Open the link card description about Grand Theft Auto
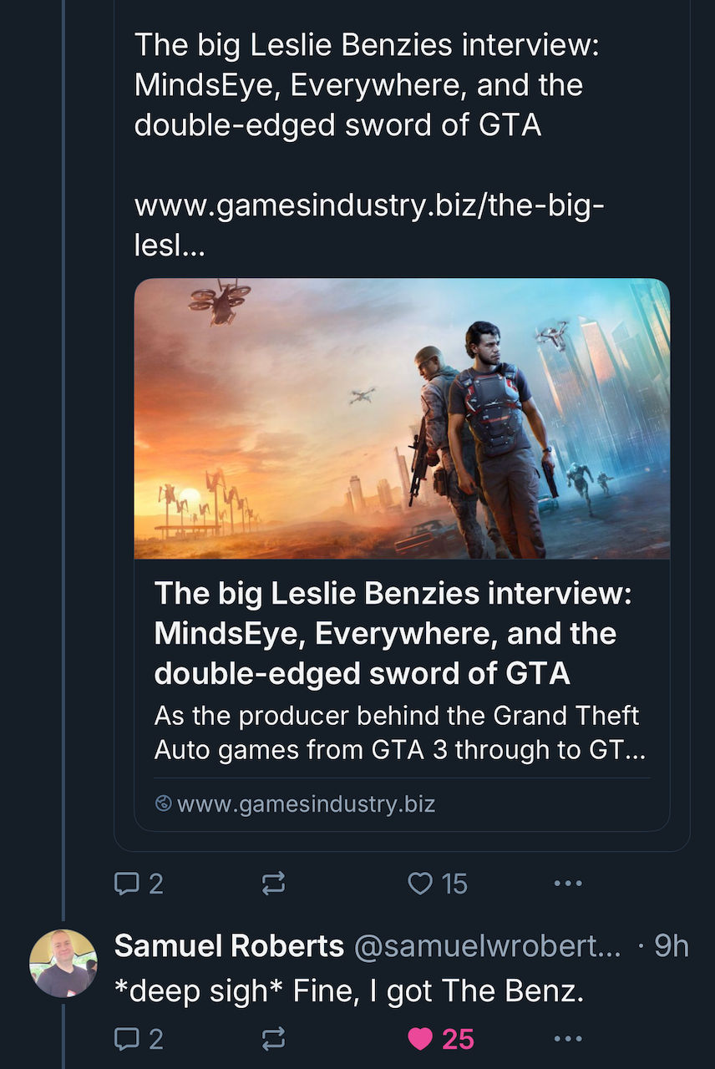This screenshot has height=1069, width=715. click(x=400, y=732)
